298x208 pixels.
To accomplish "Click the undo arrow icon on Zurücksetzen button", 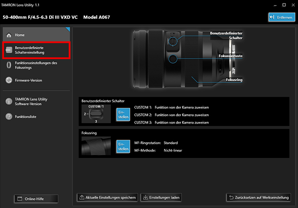I will click(231, 197).
